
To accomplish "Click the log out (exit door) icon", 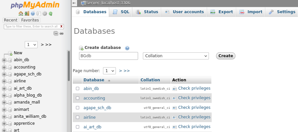I will pyautogui.click(x=27, y=14).
